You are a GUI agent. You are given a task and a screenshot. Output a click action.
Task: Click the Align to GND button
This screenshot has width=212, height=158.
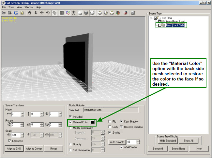pos(14,149)
